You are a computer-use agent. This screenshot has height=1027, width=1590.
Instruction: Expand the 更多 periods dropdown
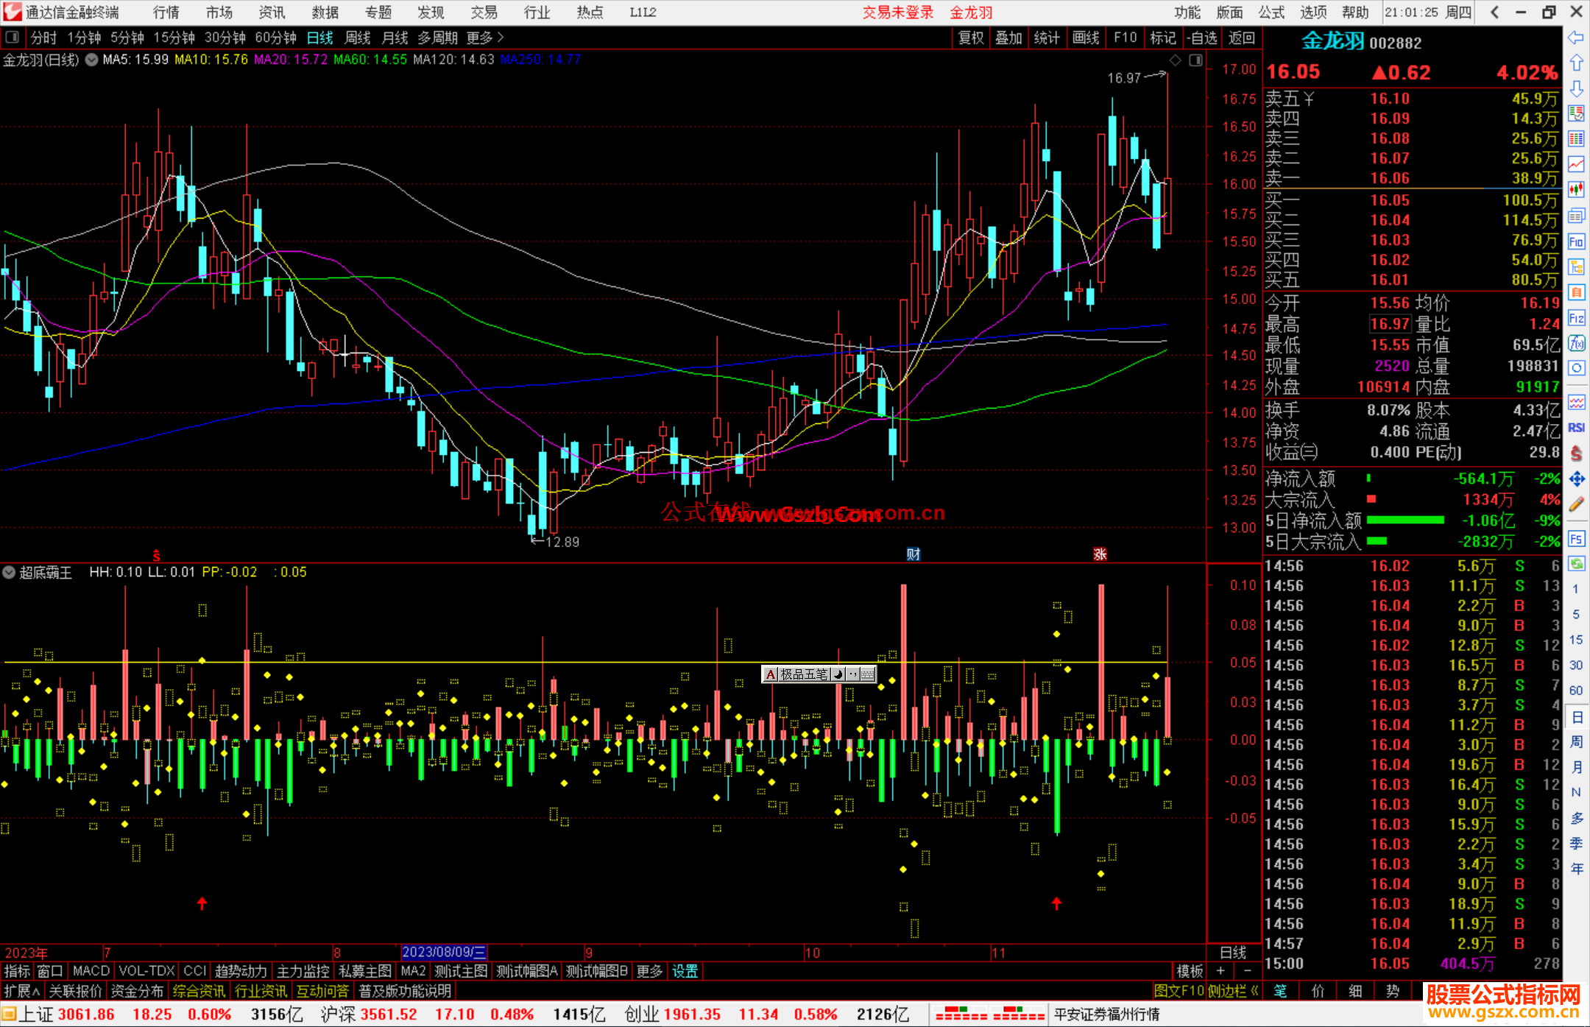[485, 38]
